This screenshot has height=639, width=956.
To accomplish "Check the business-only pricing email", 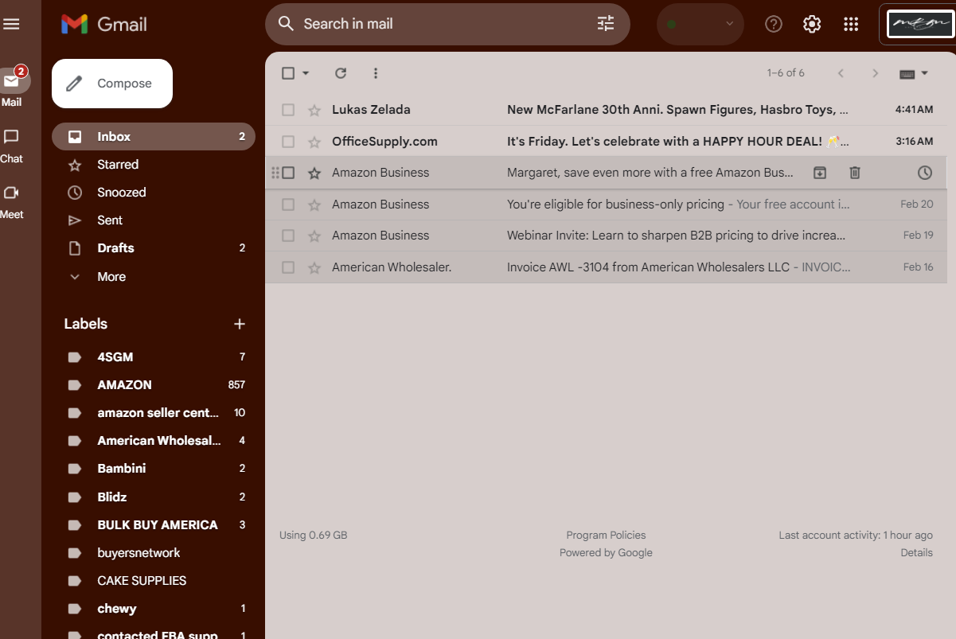I will coord(288,205).
